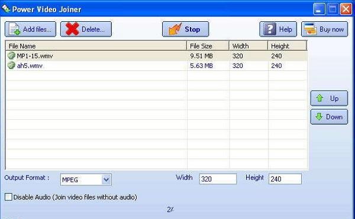Sort by File Name column header
355x219 pixels.
96,46
